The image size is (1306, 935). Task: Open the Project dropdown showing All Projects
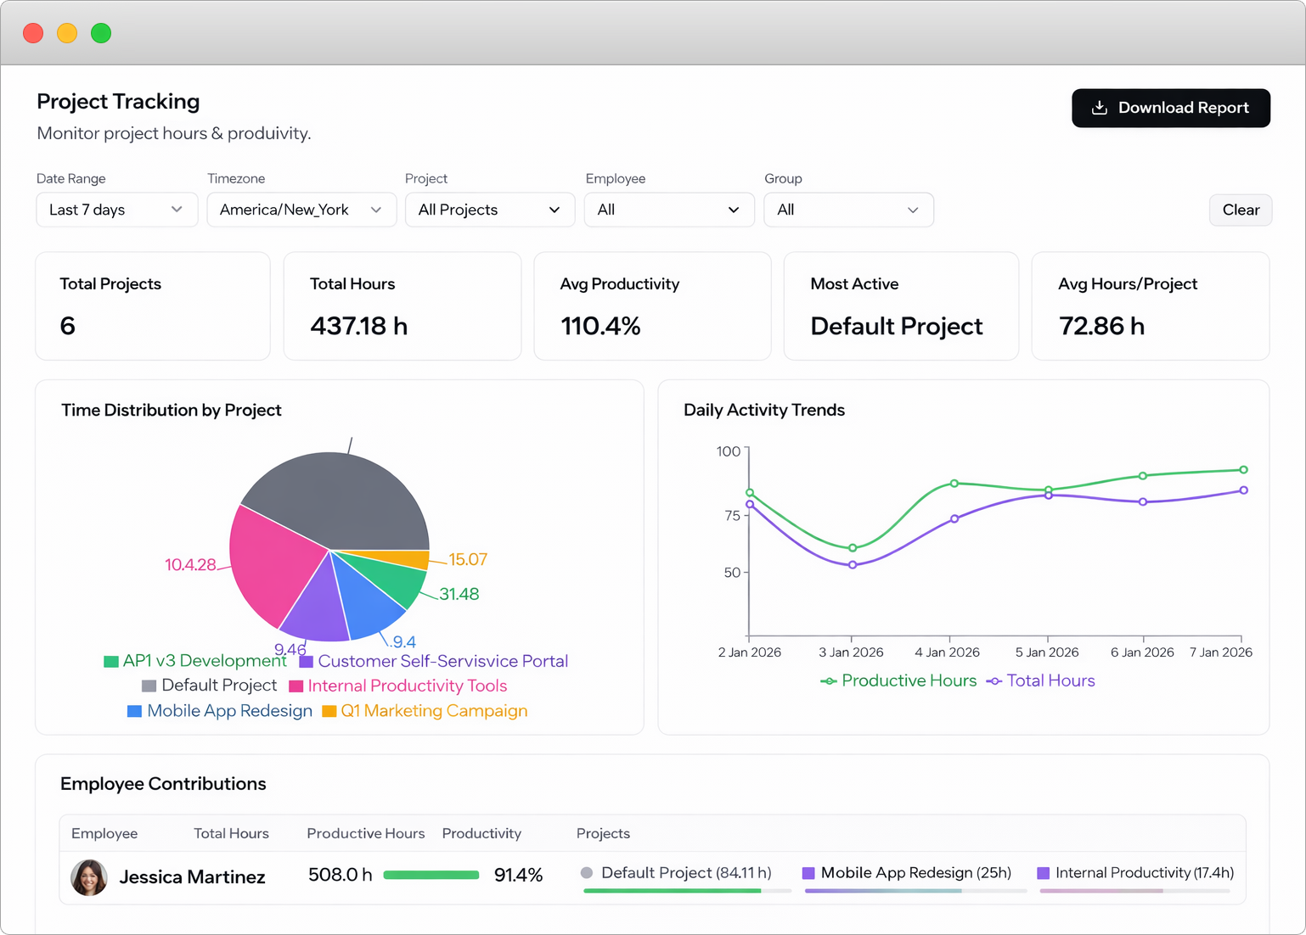(x=490, y=210)
